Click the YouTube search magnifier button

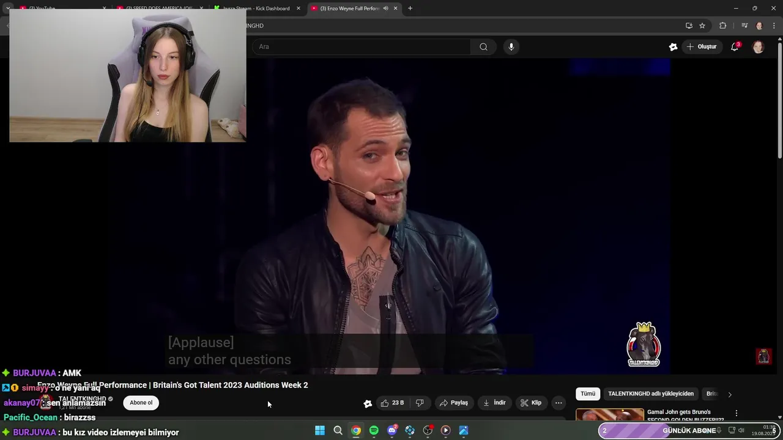tap(483, 46)
